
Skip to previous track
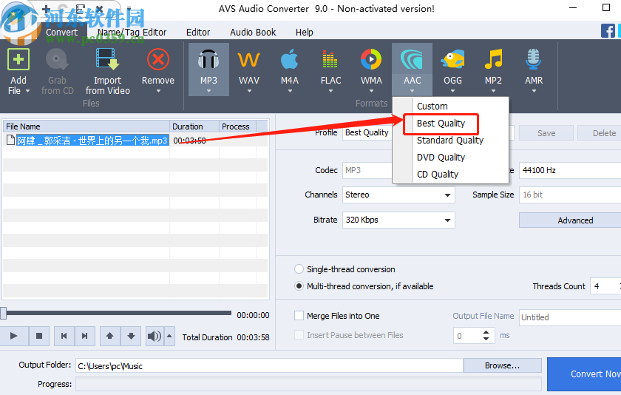[64, 336]
